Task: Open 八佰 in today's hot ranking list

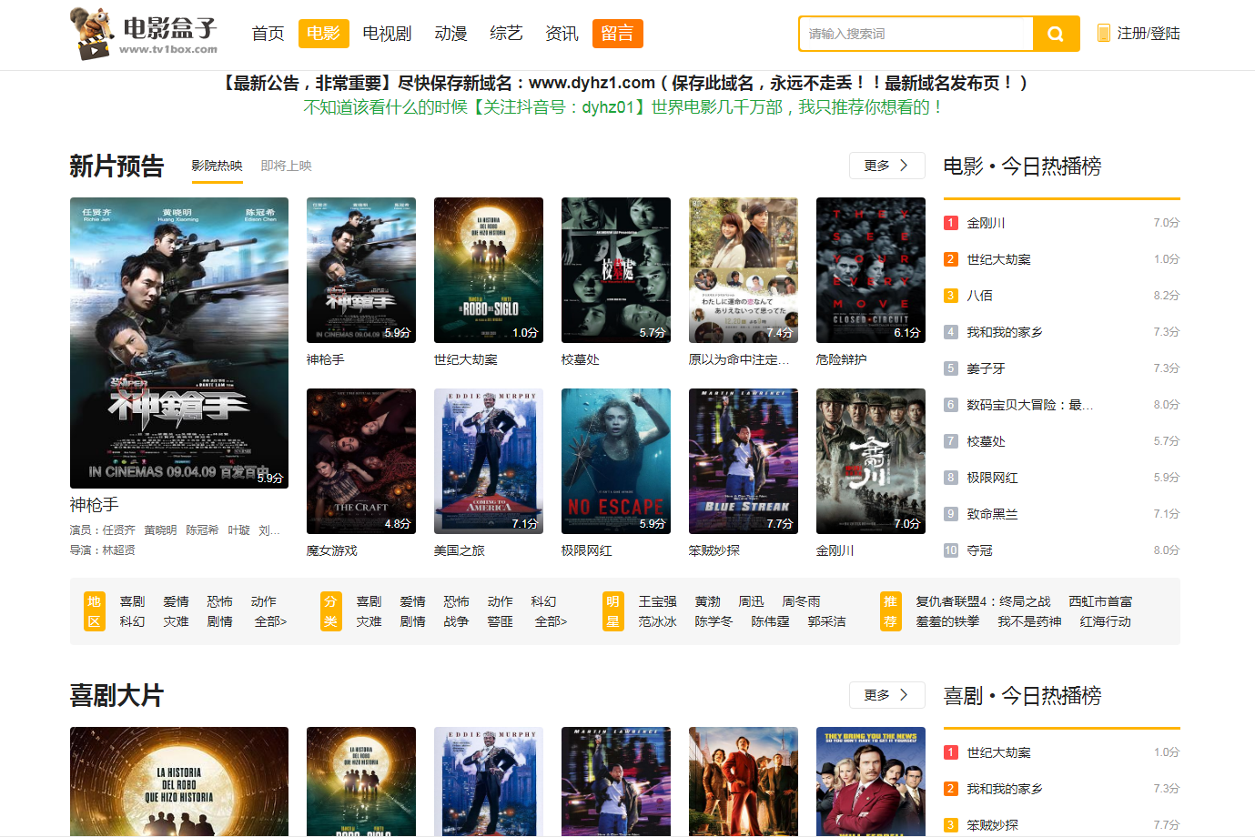Action: tap(979, 296)
